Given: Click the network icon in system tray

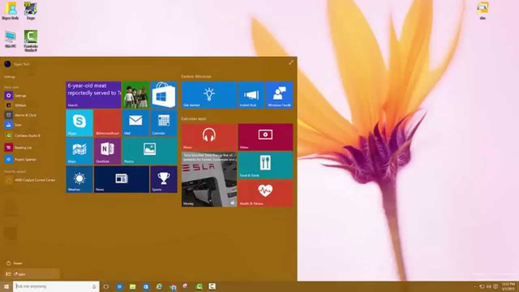Looking at the screenshot, I should (482, 287).
